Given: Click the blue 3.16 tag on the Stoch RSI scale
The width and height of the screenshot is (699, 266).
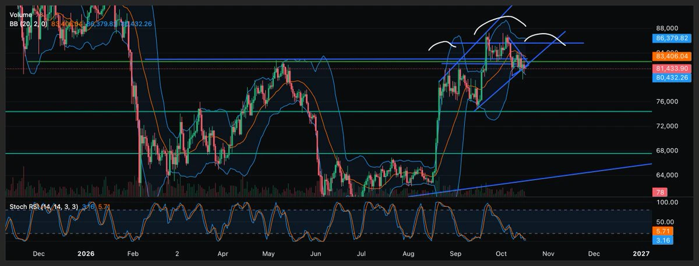Looking at the screenshot, I should coord(663,239).
